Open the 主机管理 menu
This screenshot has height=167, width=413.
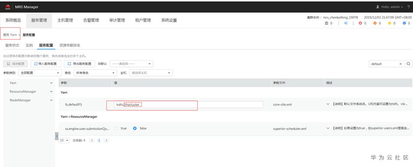65,20
